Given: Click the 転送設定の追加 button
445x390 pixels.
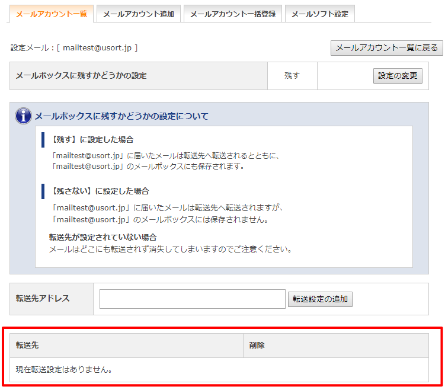Looking at the screenshot, I should click(320, 299).
